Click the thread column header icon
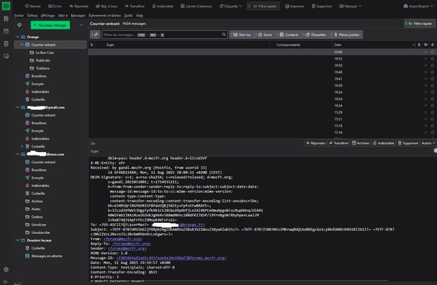437x285 pixels. click(91, 44)
